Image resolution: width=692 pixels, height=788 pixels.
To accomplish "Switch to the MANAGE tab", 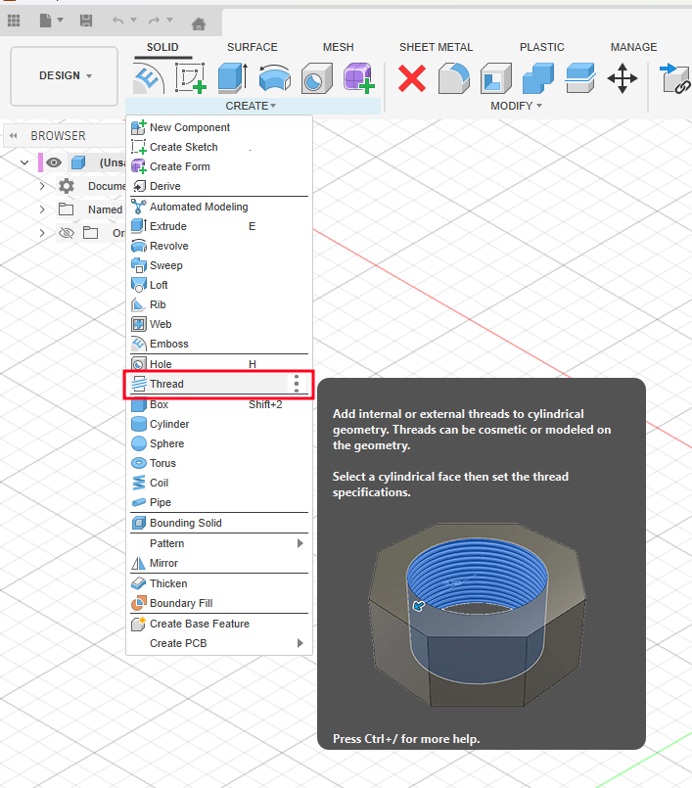I will coord(633,47).
